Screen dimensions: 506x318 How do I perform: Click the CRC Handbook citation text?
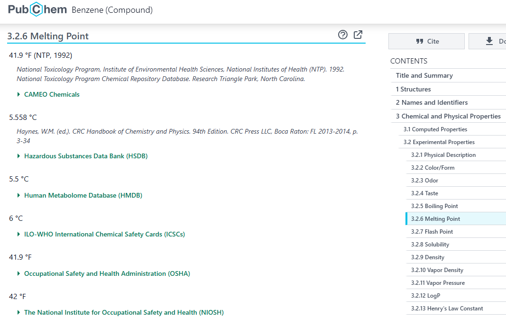187,136
